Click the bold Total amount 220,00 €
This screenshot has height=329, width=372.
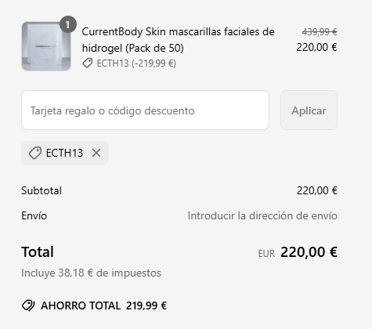(309, 252)
